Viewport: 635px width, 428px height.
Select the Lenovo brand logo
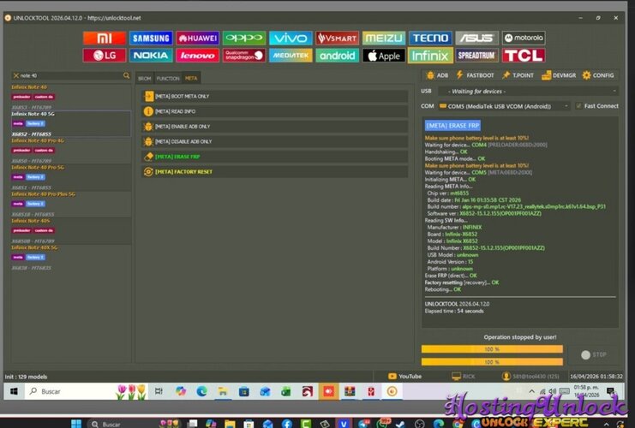[x=198, y=56]
